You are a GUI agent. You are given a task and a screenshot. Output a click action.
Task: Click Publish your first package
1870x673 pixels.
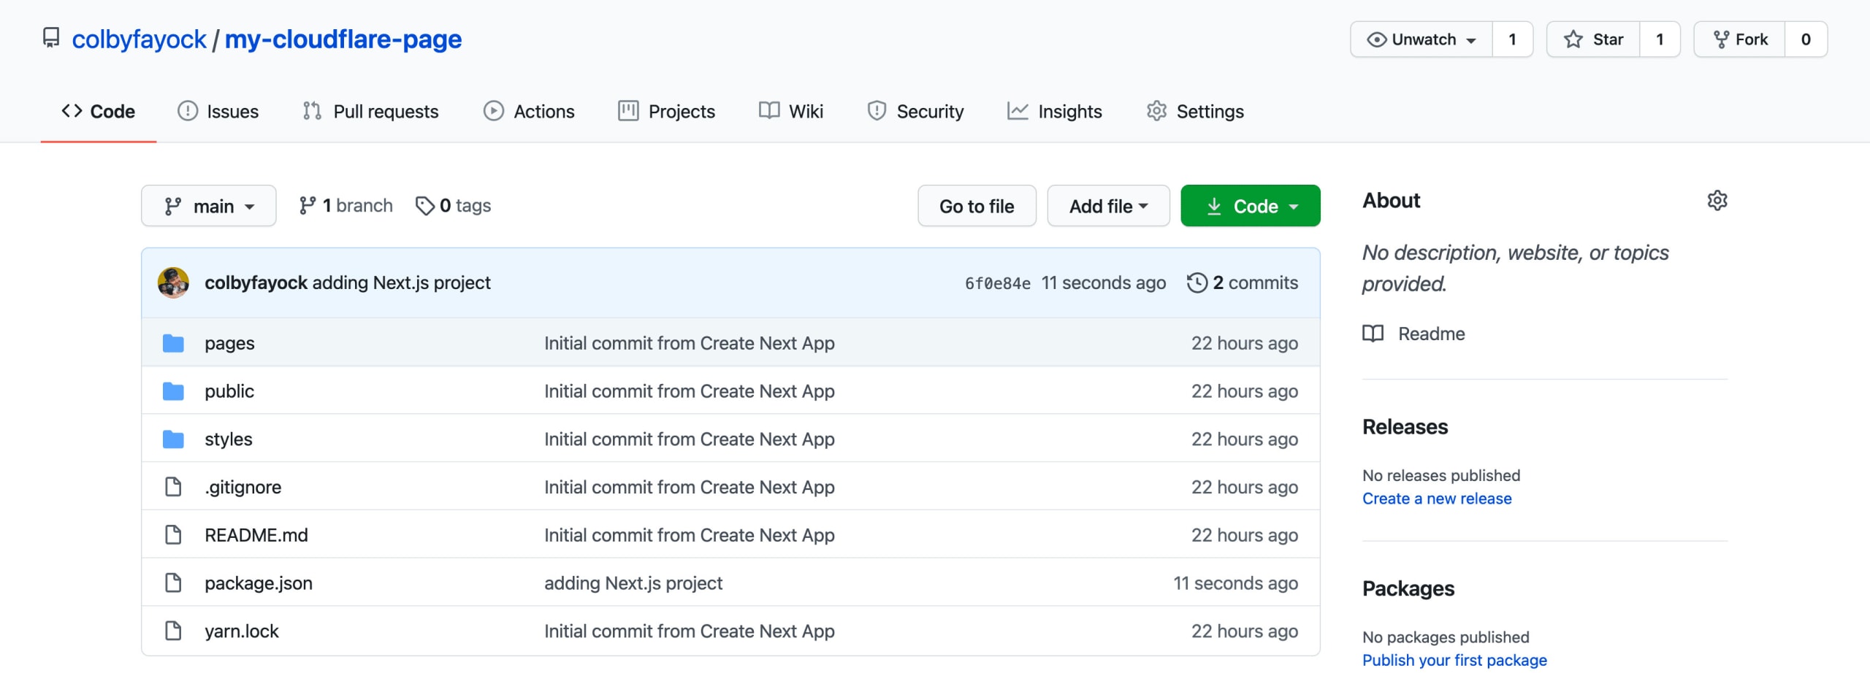coord(1454,660)
